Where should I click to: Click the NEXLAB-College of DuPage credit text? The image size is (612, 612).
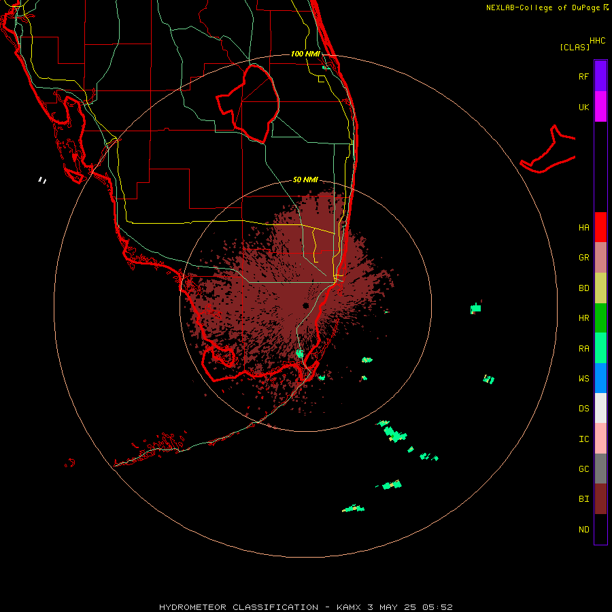[x=547, y=7]
